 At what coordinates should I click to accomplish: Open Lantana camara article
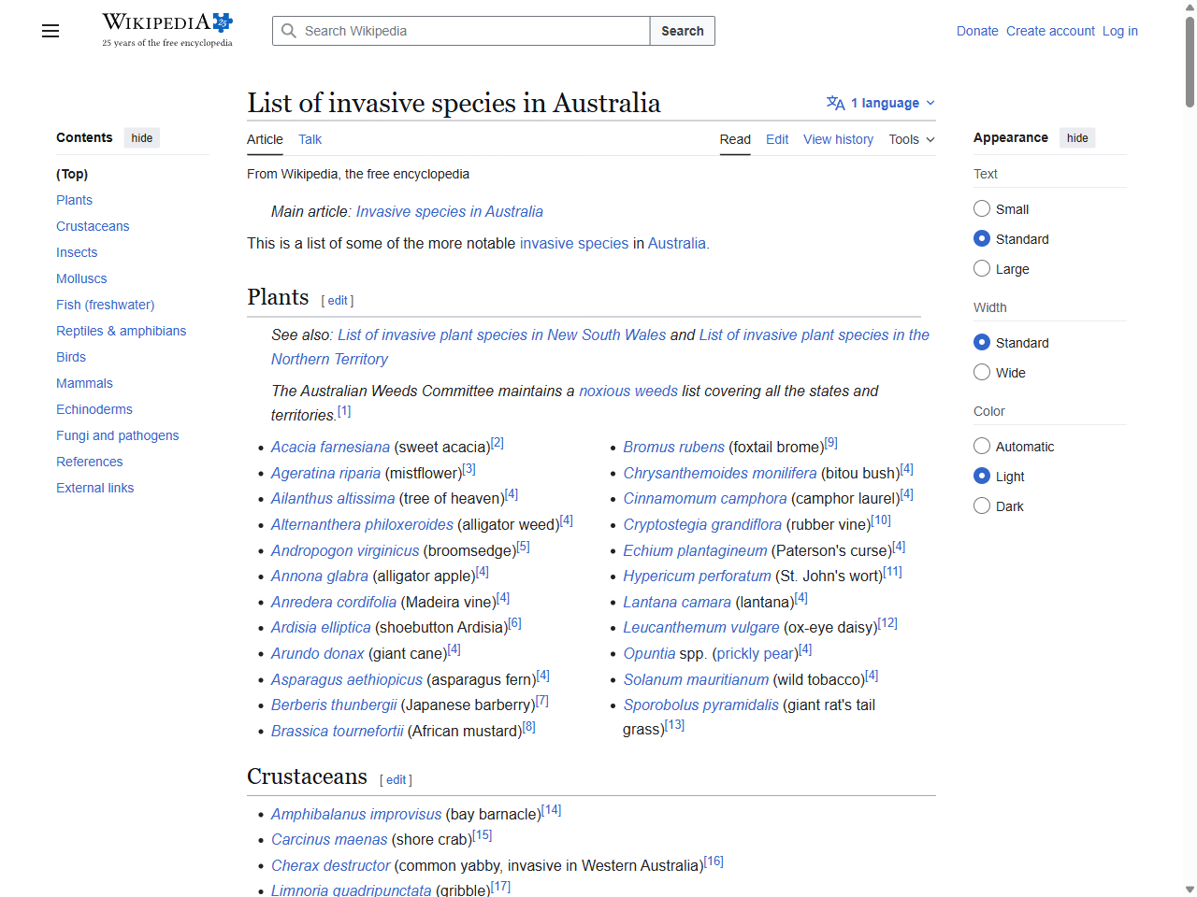tap(677, 602)
